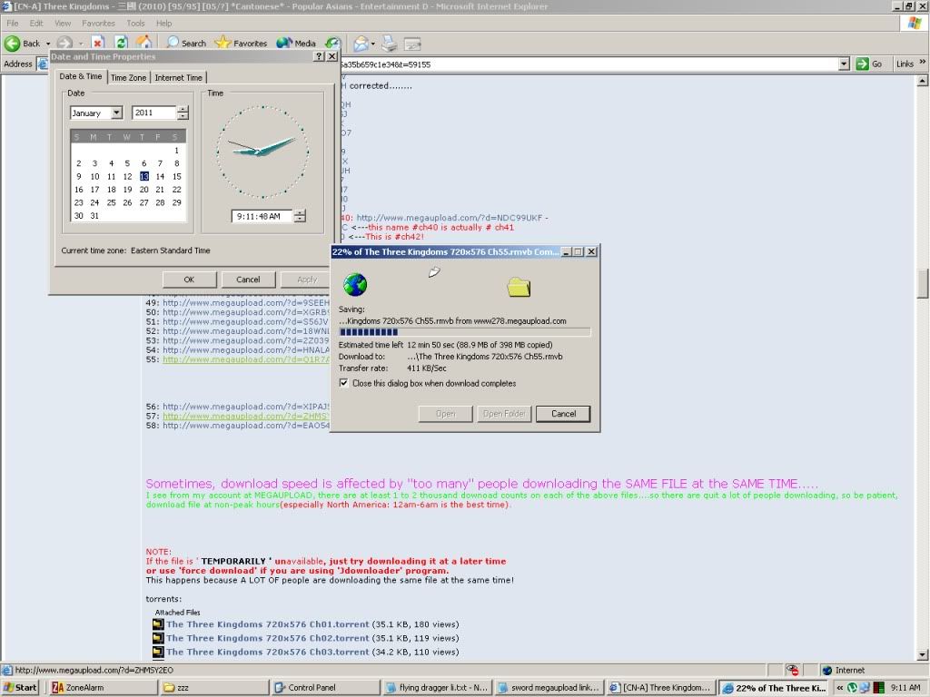The width and height of the screenshot is (930, 697).
Task: Click in the time field showing 9:11:48 AM
Action: pyautogui.click(x=262, y=216)
